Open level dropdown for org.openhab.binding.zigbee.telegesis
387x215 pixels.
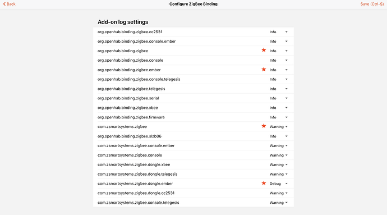(x=278, y=89)
